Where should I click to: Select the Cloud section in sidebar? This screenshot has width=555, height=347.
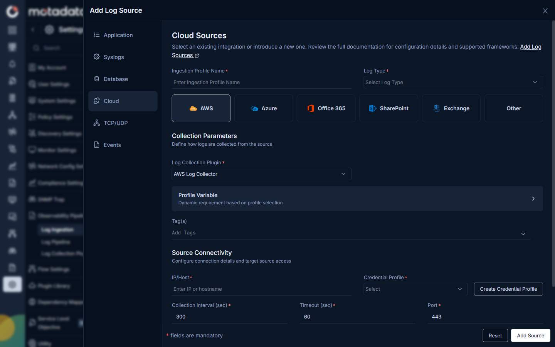pyautogui.click(x=123, y=101)
